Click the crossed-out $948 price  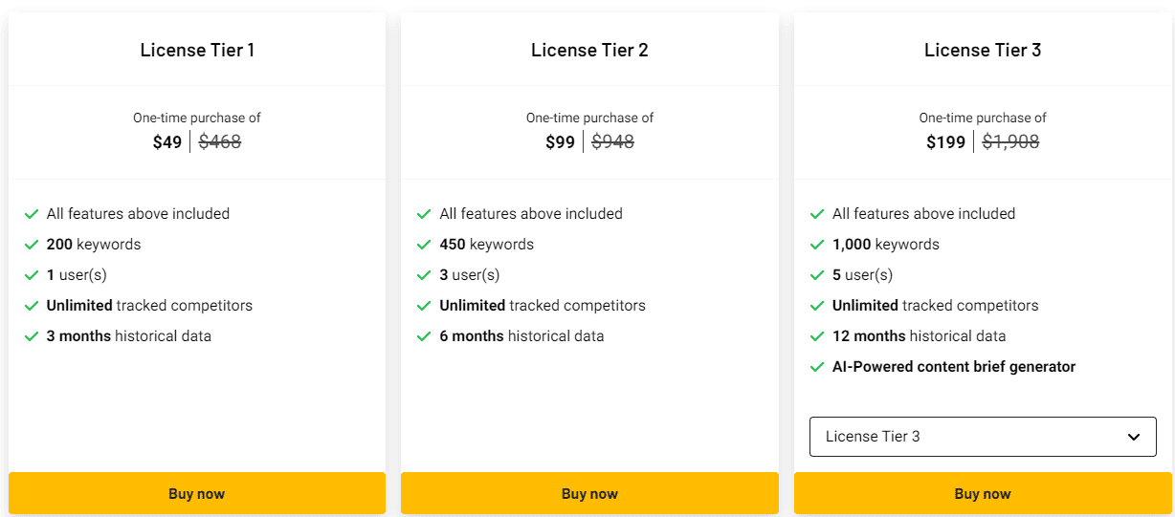[x=612, y=142]
